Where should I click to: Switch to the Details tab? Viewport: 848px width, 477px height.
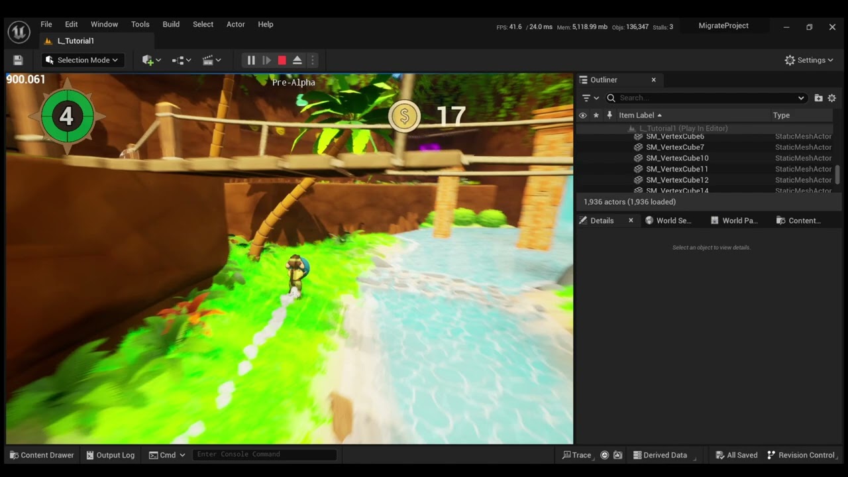602,221
